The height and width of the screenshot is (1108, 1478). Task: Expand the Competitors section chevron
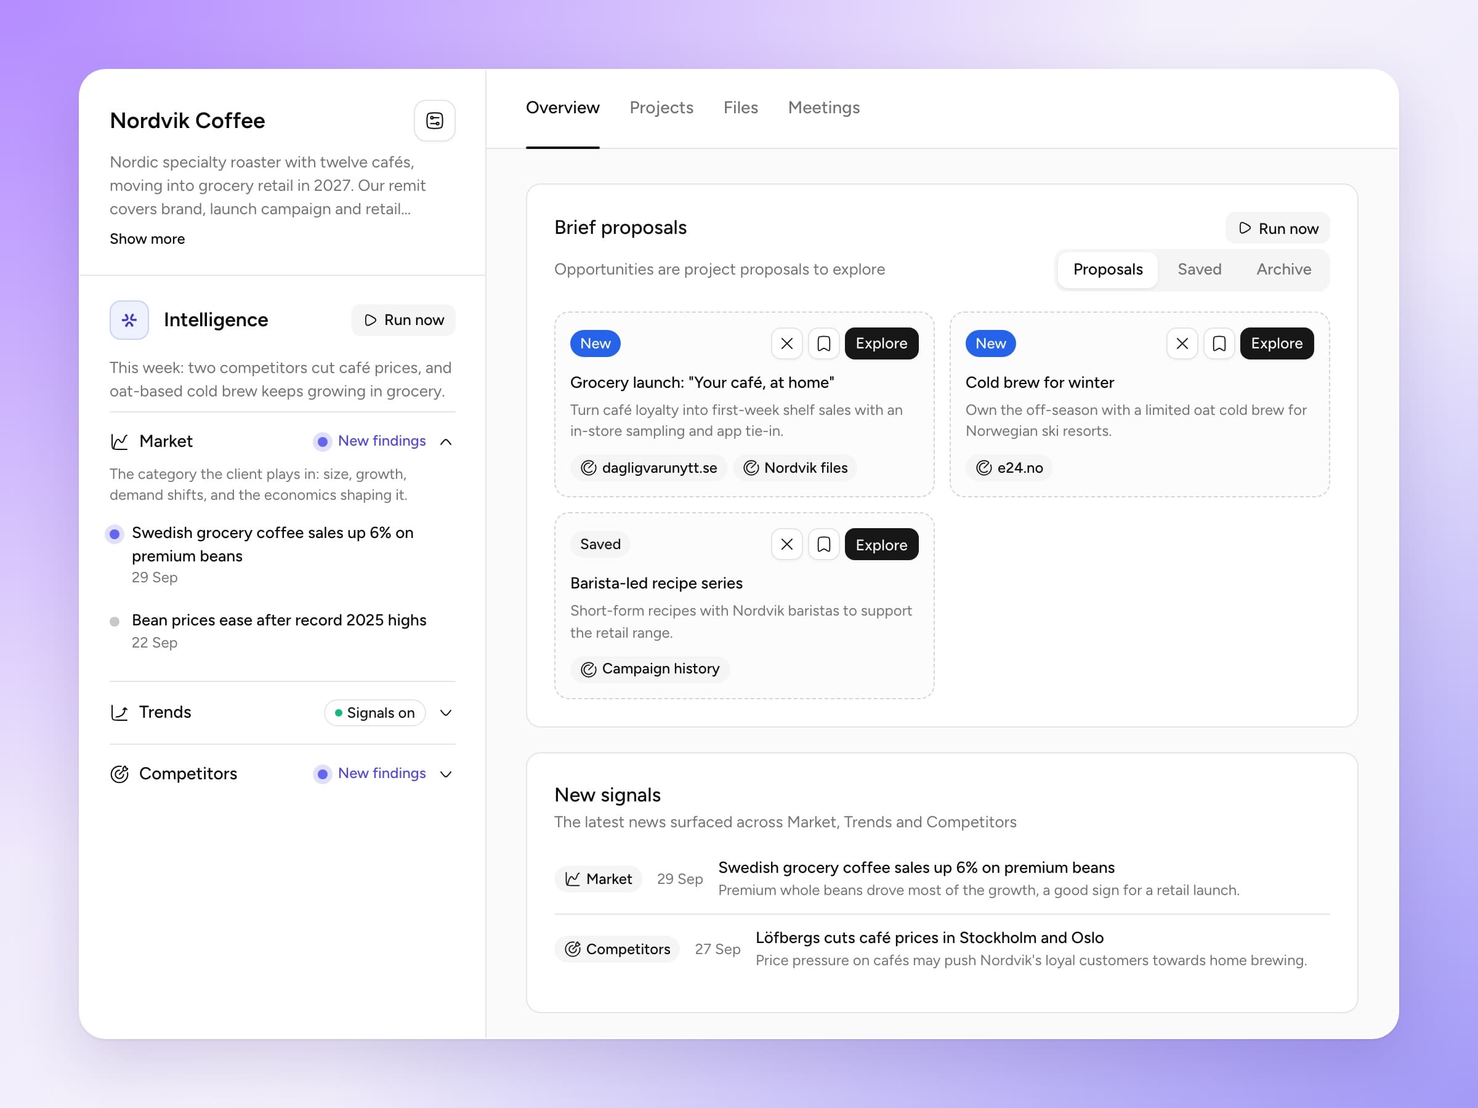coord(446,773)
